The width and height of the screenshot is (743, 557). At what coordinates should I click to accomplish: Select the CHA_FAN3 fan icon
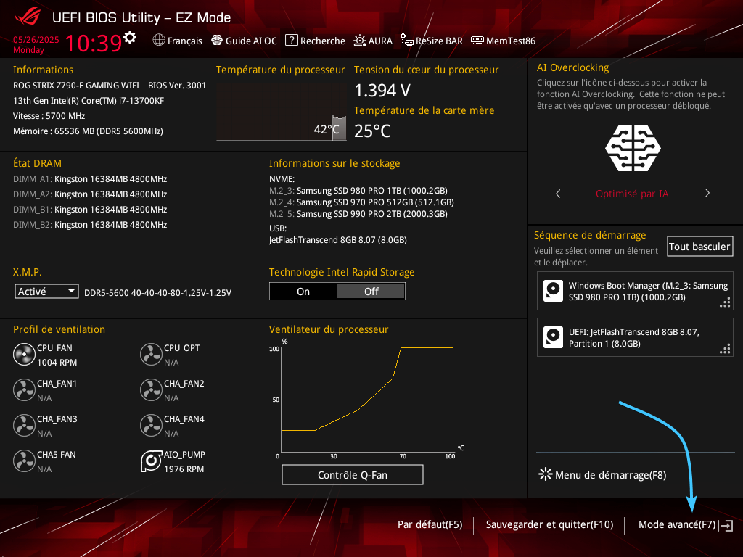click(24, 425)
